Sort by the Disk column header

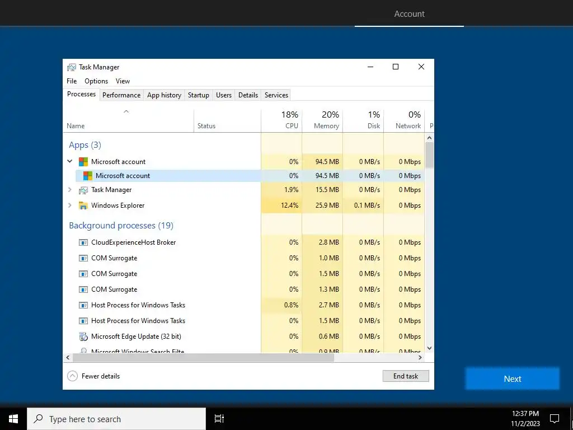363,121
